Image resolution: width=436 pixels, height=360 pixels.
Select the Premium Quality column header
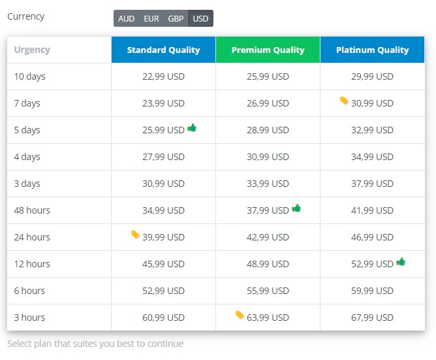[268, 50]
